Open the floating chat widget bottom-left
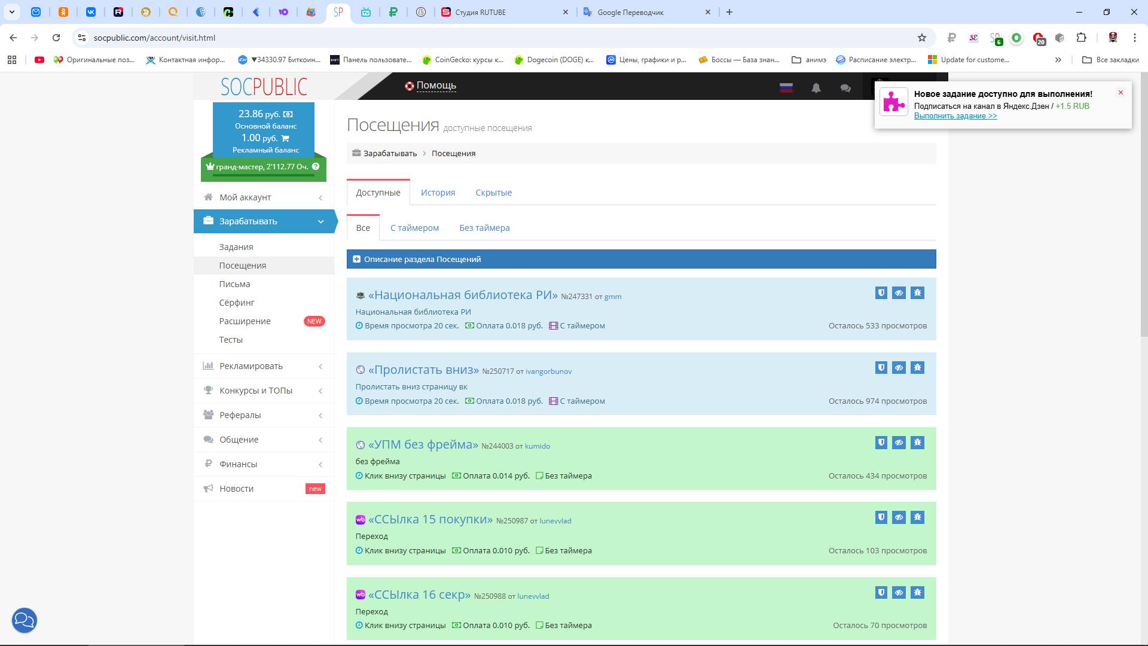1148x646 pixels. click(25, 620)
